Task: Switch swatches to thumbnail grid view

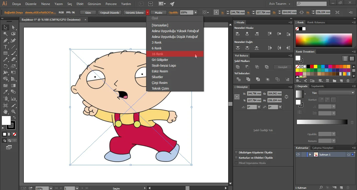Action: coord(352,59)
